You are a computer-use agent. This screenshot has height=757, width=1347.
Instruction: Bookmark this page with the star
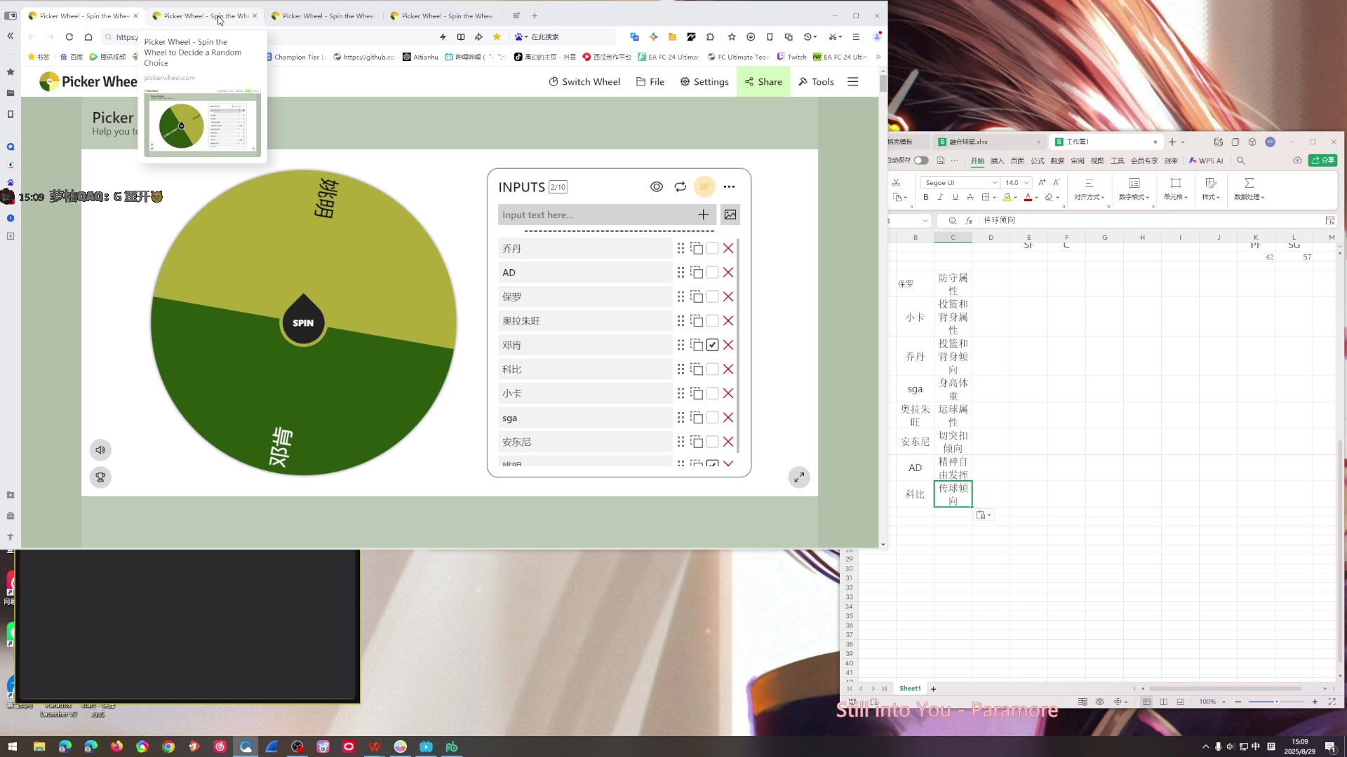pyautogui.click(x=497, y=36)
